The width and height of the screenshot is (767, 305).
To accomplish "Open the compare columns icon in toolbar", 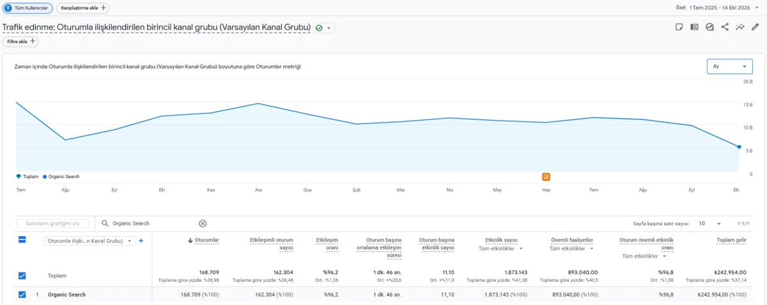I will [x=695, y=27].
